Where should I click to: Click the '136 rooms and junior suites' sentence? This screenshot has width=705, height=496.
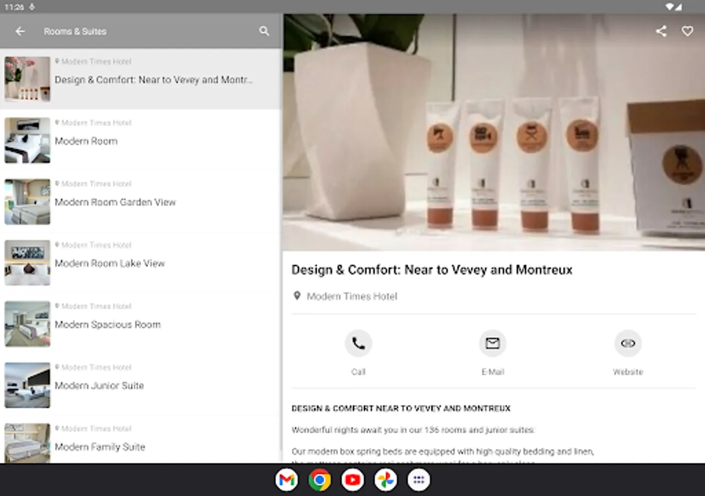coord(413,430)
